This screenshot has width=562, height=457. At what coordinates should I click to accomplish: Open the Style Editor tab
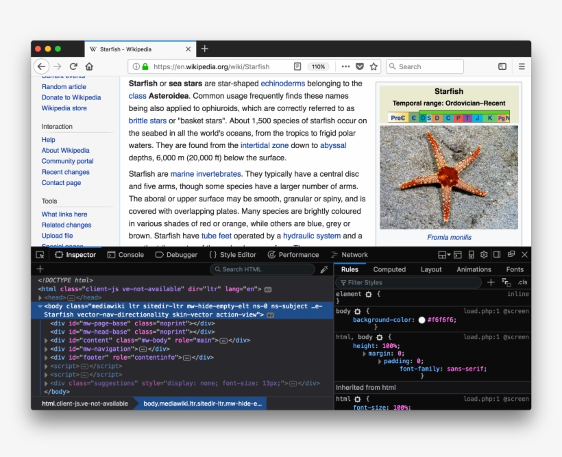(x=232, y=255)
